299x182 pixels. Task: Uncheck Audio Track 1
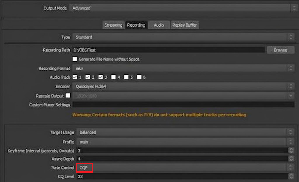point(75,77)
